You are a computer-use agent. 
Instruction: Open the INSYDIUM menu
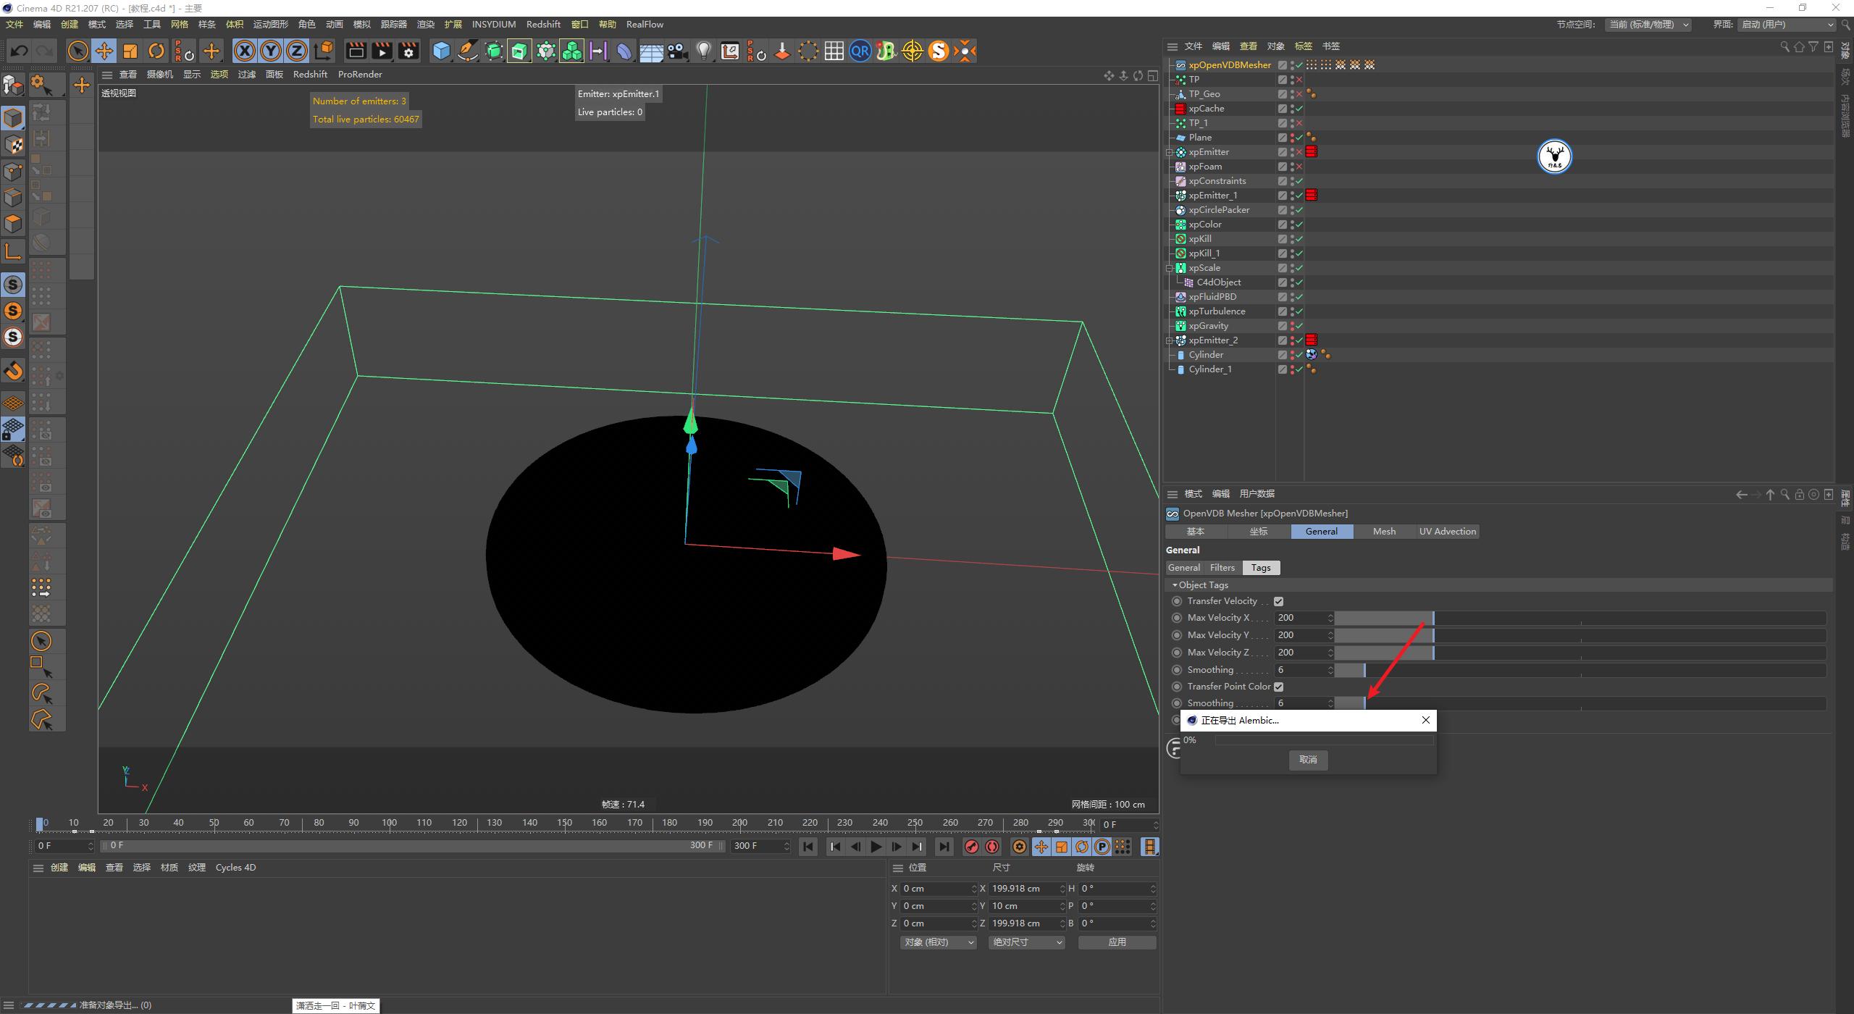pos(493,24)
